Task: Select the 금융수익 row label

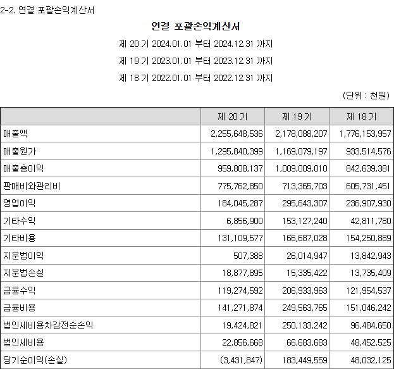Action: pyautogui.click(x=20, y=291)
